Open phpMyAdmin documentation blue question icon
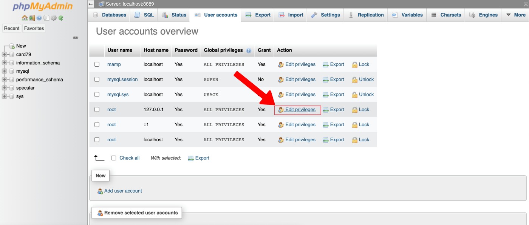 (39, 18)
